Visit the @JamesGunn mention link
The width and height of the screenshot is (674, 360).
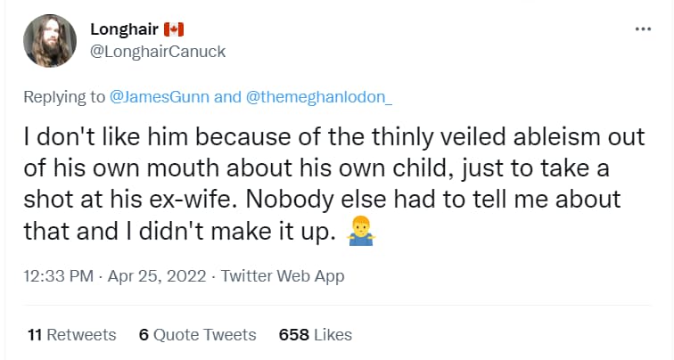coord(160,97)
